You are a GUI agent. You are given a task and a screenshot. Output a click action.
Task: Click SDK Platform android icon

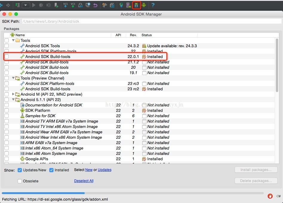(22, 110)
